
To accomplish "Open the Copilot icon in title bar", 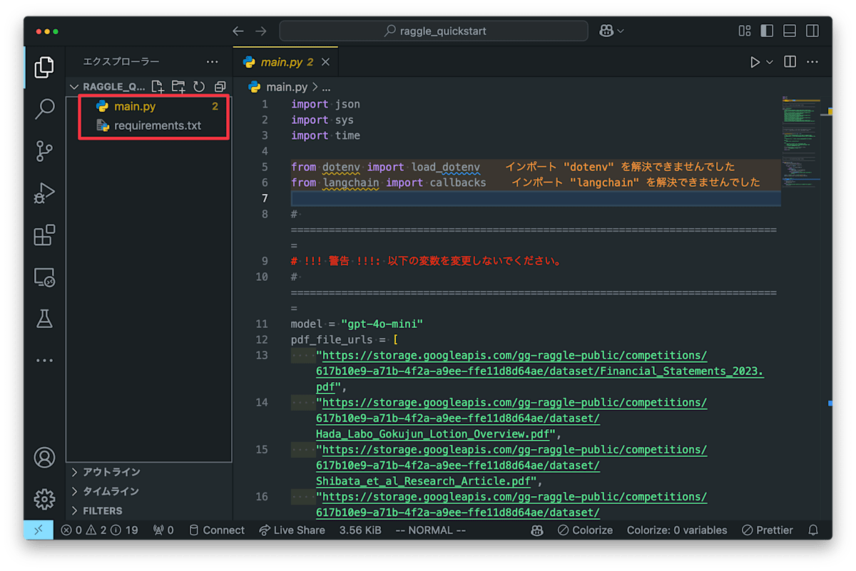I will [x=606, y=31].
